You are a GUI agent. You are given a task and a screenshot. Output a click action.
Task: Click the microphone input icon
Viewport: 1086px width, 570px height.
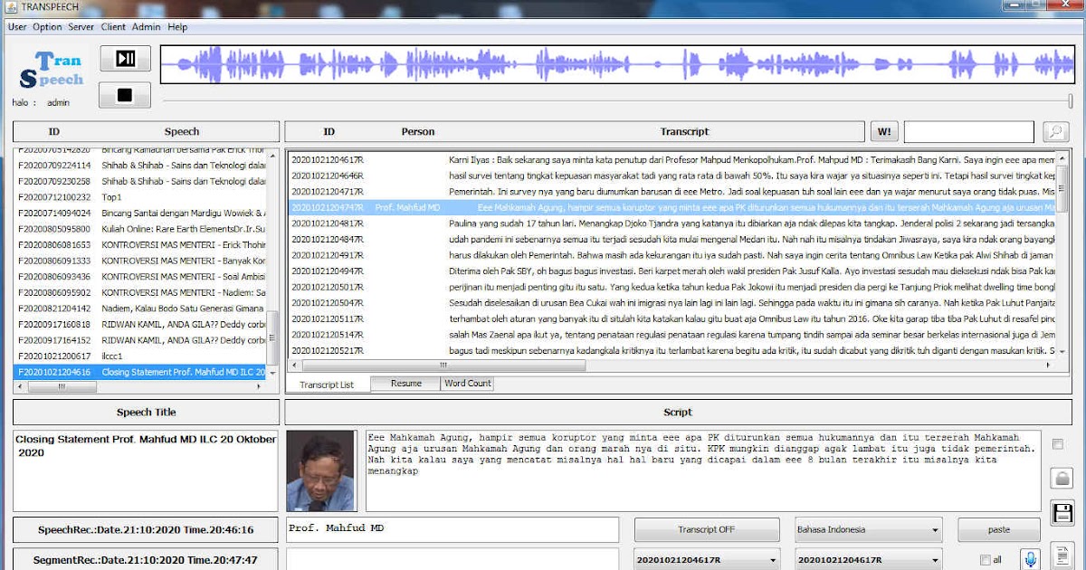1030,559
